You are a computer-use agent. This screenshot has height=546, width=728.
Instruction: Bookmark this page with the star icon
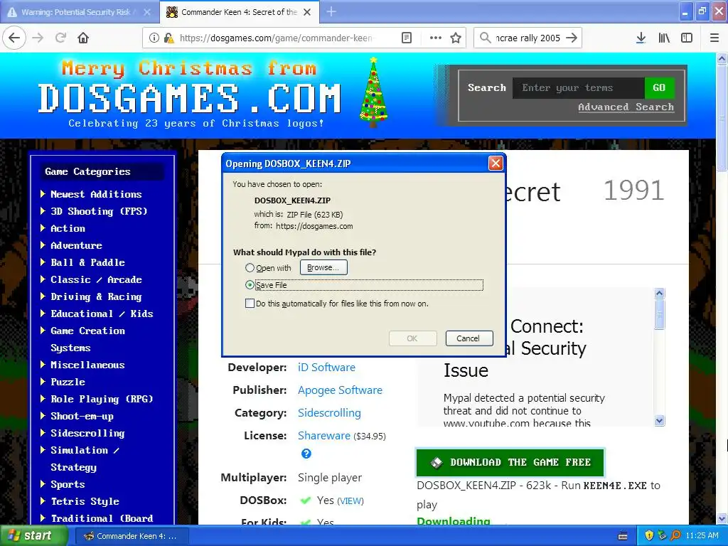coord(456,38)
